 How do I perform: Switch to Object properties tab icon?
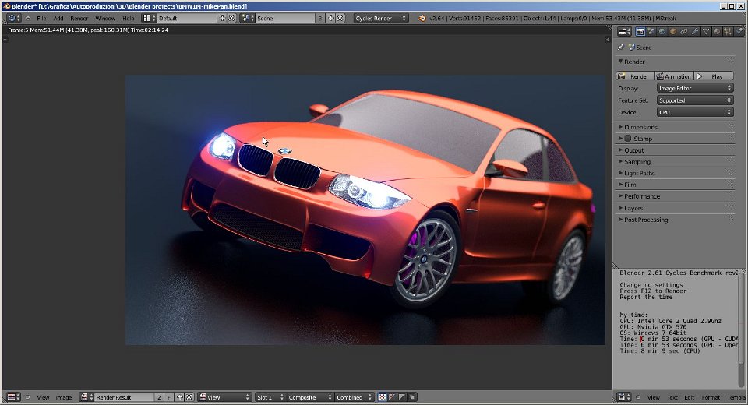(673, 32)
